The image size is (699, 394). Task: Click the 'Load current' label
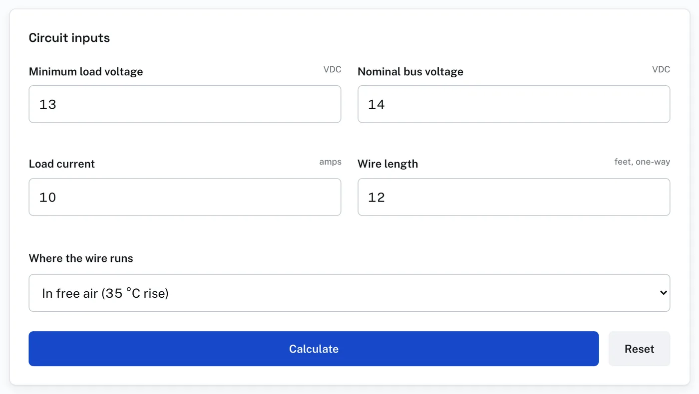click(62, 164)
